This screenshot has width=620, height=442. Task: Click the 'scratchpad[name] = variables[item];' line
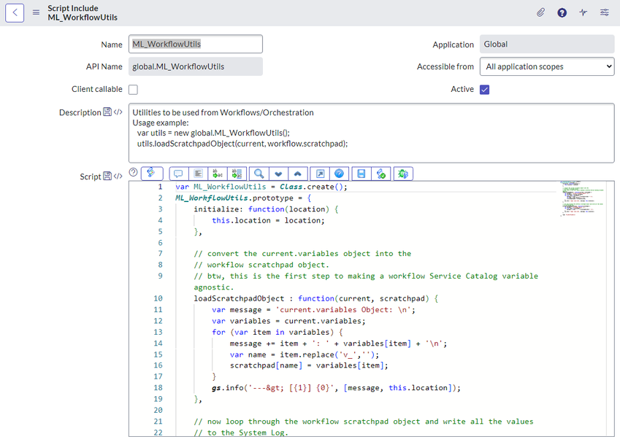pos(309,365)
